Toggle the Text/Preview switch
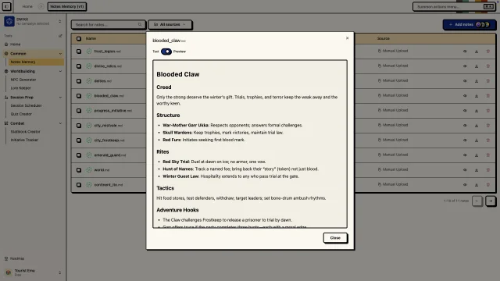 [x=166, y=52]
